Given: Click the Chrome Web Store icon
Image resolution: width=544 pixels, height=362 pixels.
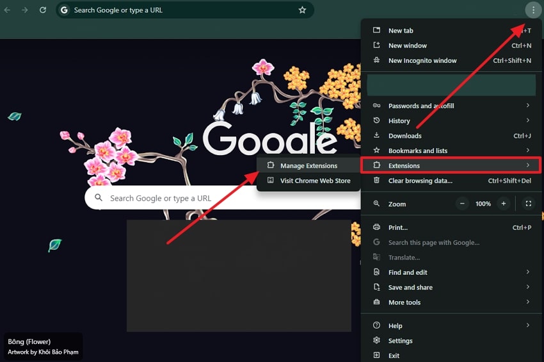Looking at the screenshot, I should point(271,180).
